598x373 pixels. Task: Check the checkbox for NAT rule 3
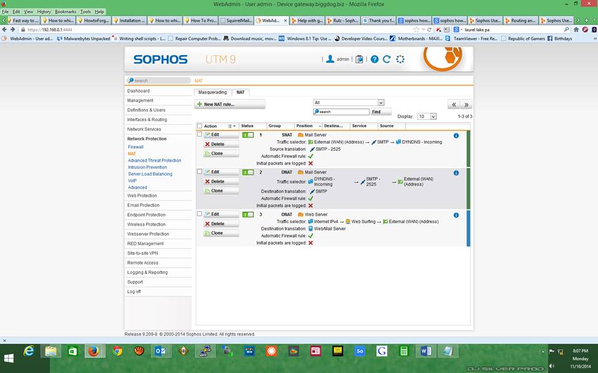[200, 214]
